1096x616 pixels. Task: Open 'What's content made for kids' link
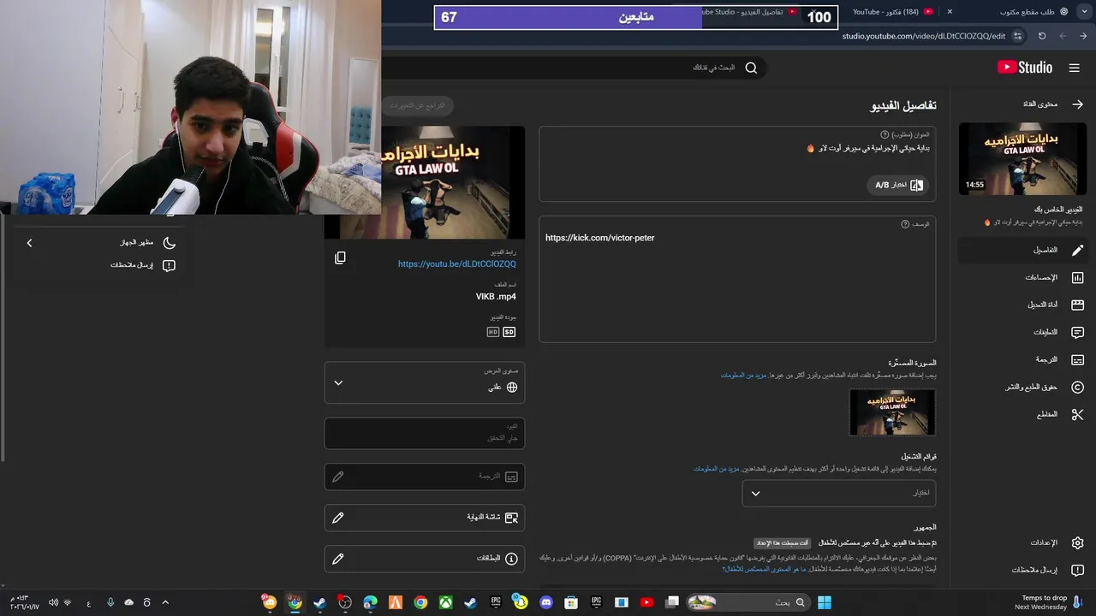coord(765,568)
